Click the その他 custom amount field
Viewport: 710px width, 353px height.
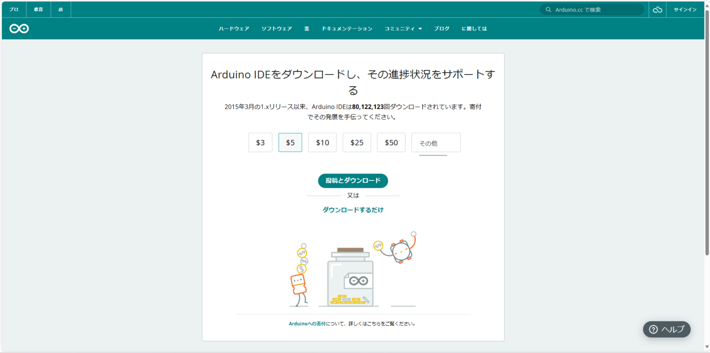[435, 142]
